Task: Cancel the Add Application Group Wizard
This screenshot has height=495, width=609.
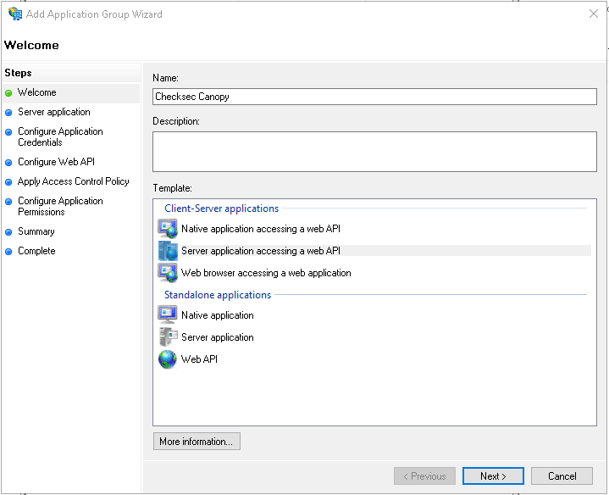Action: [562, 476]
